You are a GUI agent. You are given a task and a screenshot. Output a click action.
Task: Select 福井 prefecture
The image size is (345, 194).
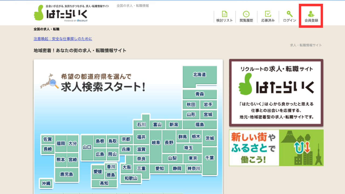[142, 137]
